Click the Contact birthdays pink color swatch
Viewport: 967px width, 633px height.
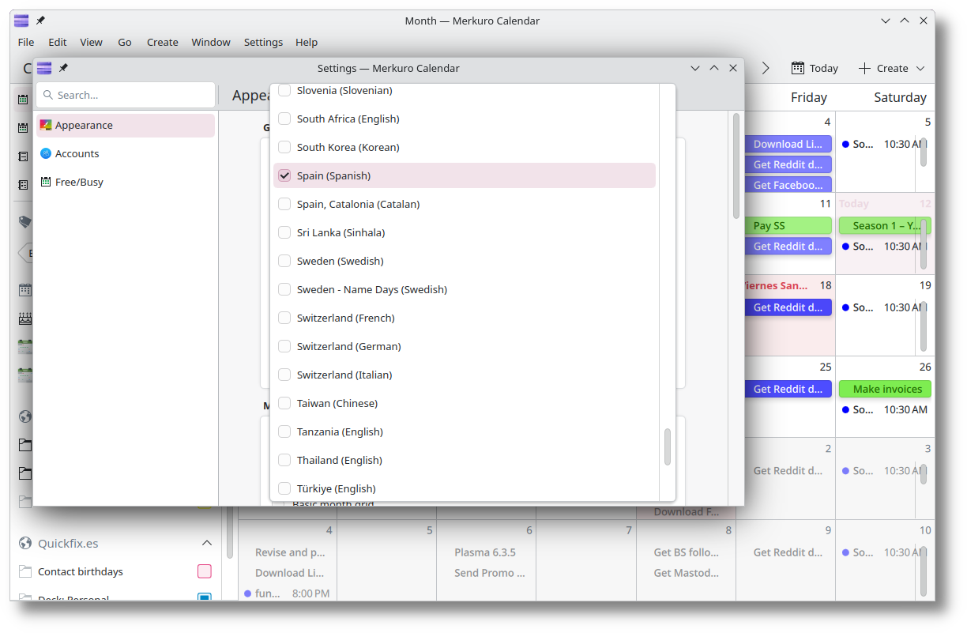[205, 571]
